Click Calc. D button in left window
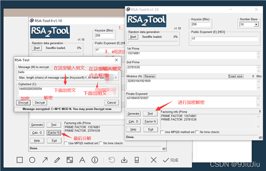 click(37, 133)
